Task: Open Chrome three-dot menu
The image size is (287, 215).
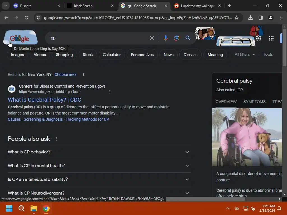Action: pyautogui.click(x=281, y=18)
